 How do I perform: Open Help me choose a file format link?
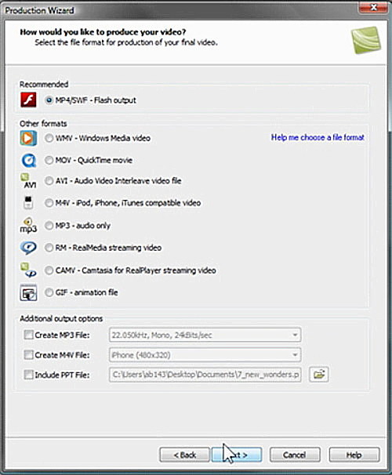(318, 137)
